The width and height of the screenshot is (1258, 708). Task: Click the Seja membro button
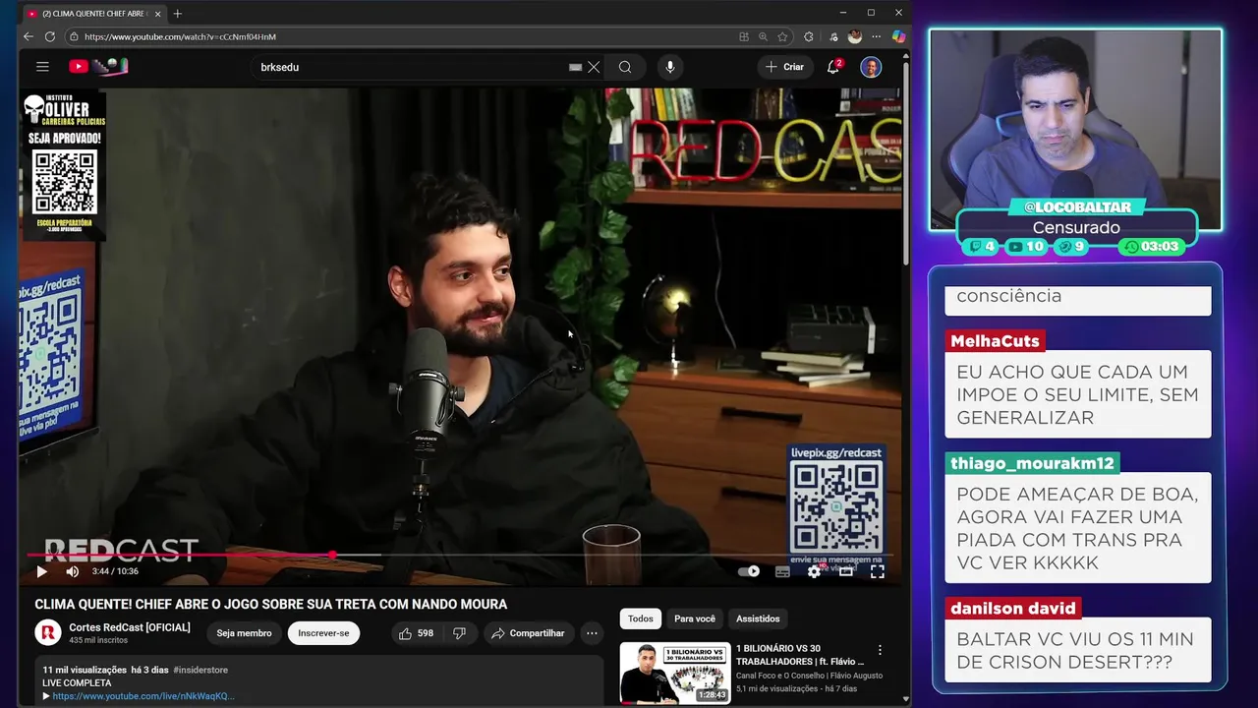pos(244,633)
